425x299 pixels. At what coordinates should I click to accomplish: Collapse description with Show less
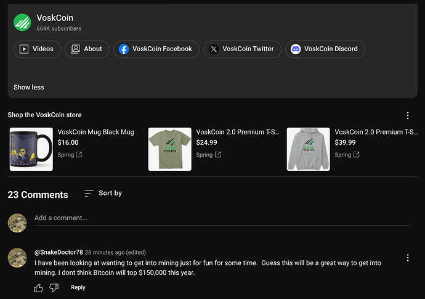point(29,88)
